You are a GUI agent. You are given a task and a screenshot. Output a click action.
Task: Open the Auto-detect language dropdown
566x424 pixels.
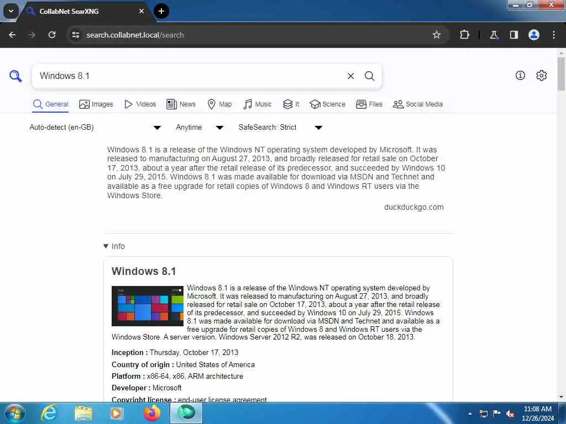coord(95,128)
